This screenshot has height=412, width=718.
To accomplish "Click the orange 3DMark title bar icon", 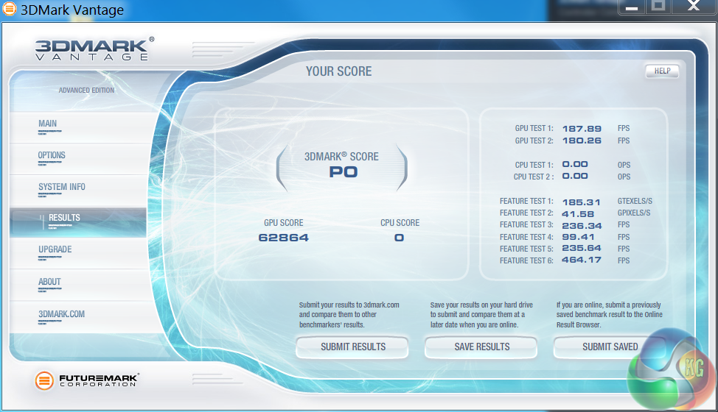I will point(9,8).
